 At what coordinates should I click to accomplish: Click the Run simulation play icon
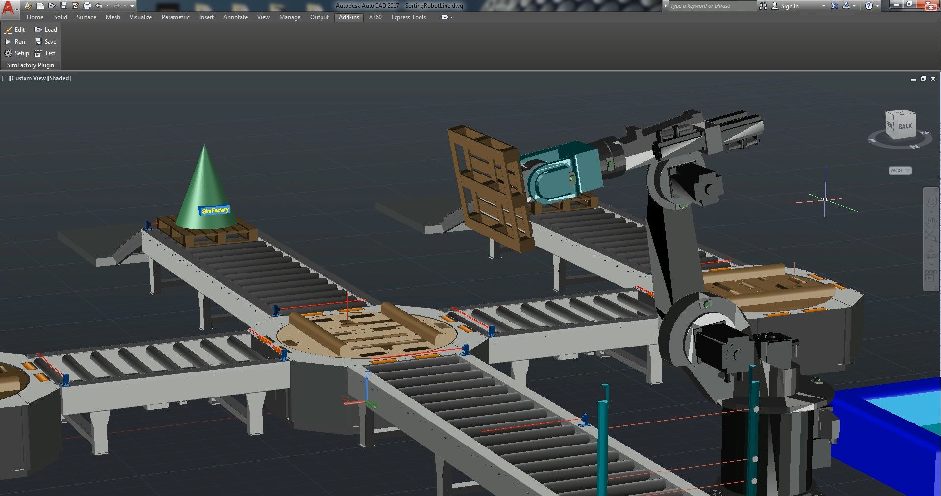tap(8, 42)
